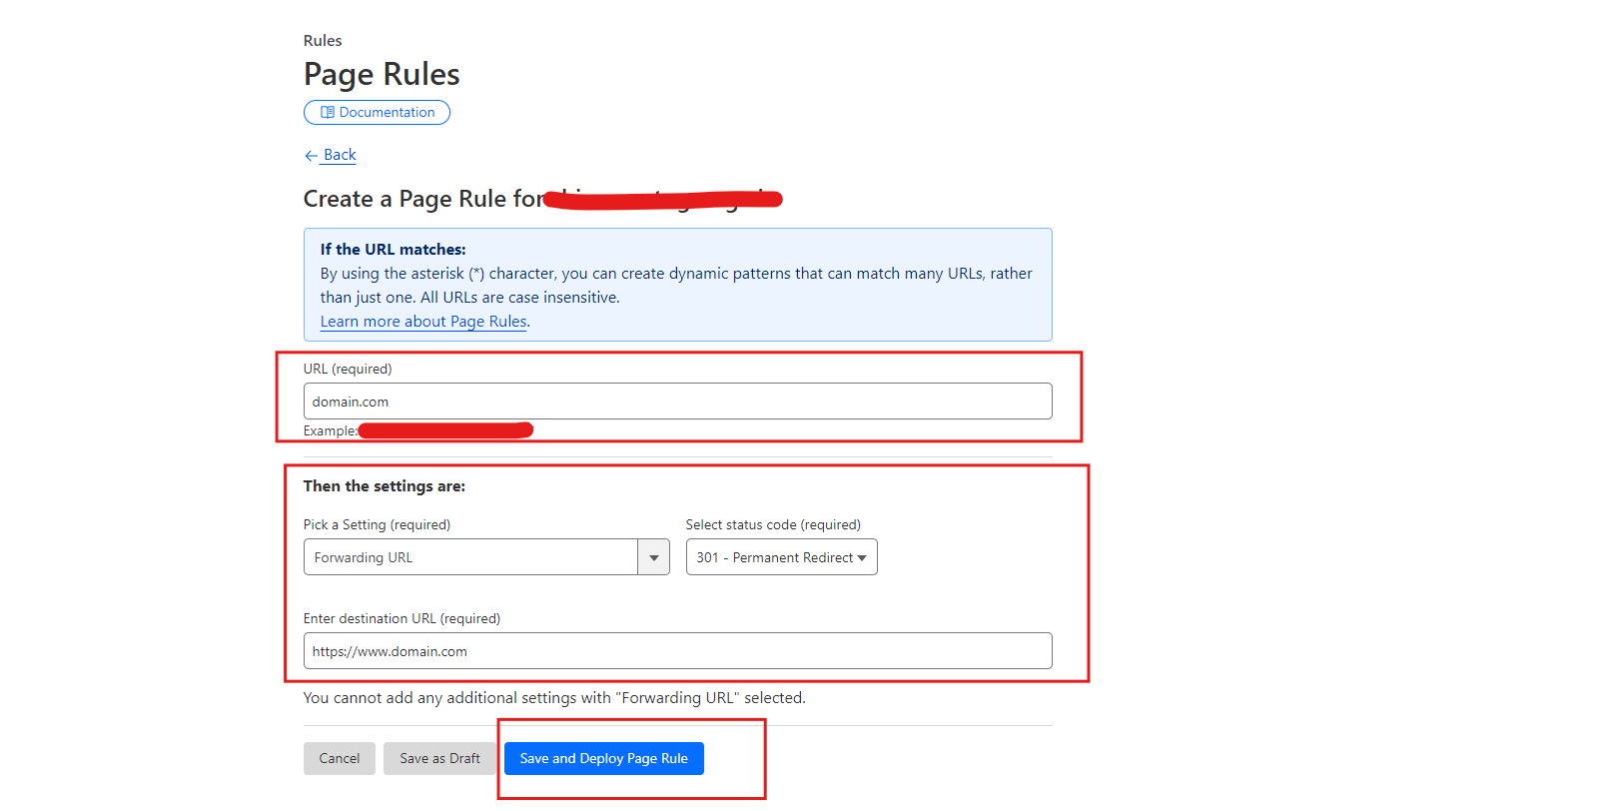
Task: Click the URL (required) label
Action: click(x=348, y=370)
